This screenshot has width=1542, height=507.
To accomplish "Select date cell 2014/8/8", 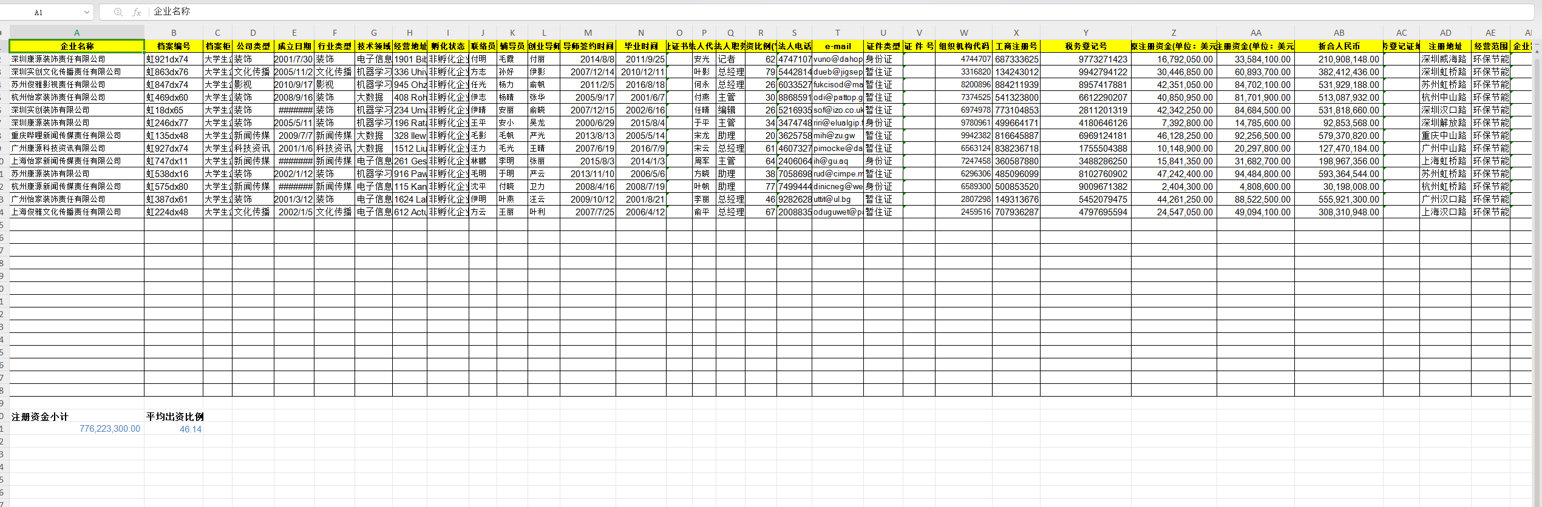I will [588, 59].
